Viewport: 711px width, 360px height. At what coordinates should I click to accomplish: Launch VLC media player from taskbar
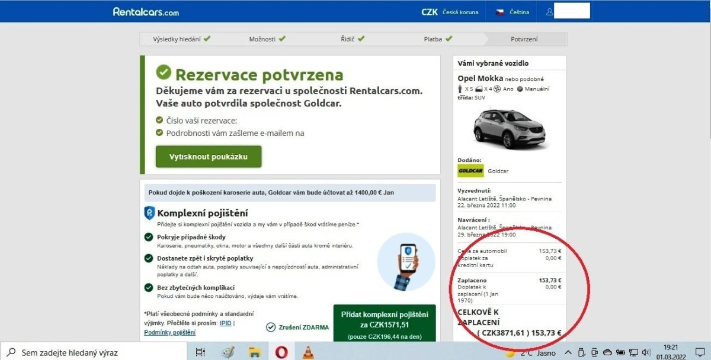[308, 352]
